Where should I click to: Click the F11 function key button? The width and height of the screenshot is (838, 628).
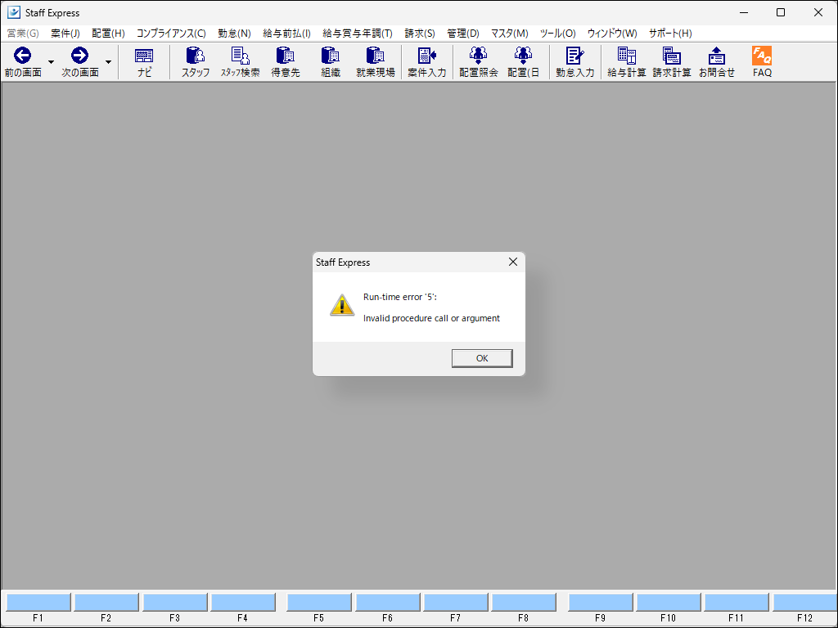[x=736, y=603]
